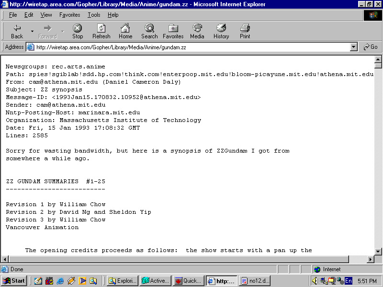Click the Internet Explorer throbber logo
Screen dimensions: 383x287
(373, 15)
